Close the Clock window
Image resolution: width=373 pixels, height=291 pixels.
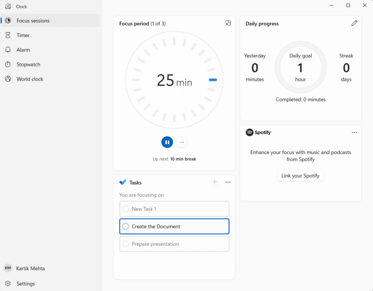(x=364, y=5)
